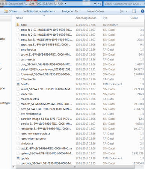Select the update XML document icon
145x169 pixels.
(18, 158)
